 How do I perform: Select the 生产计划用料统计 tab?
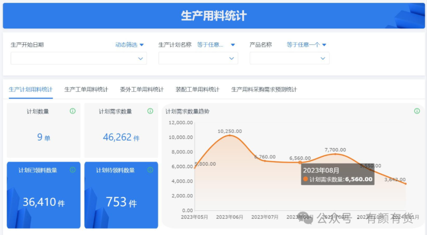tap(30, 89)
